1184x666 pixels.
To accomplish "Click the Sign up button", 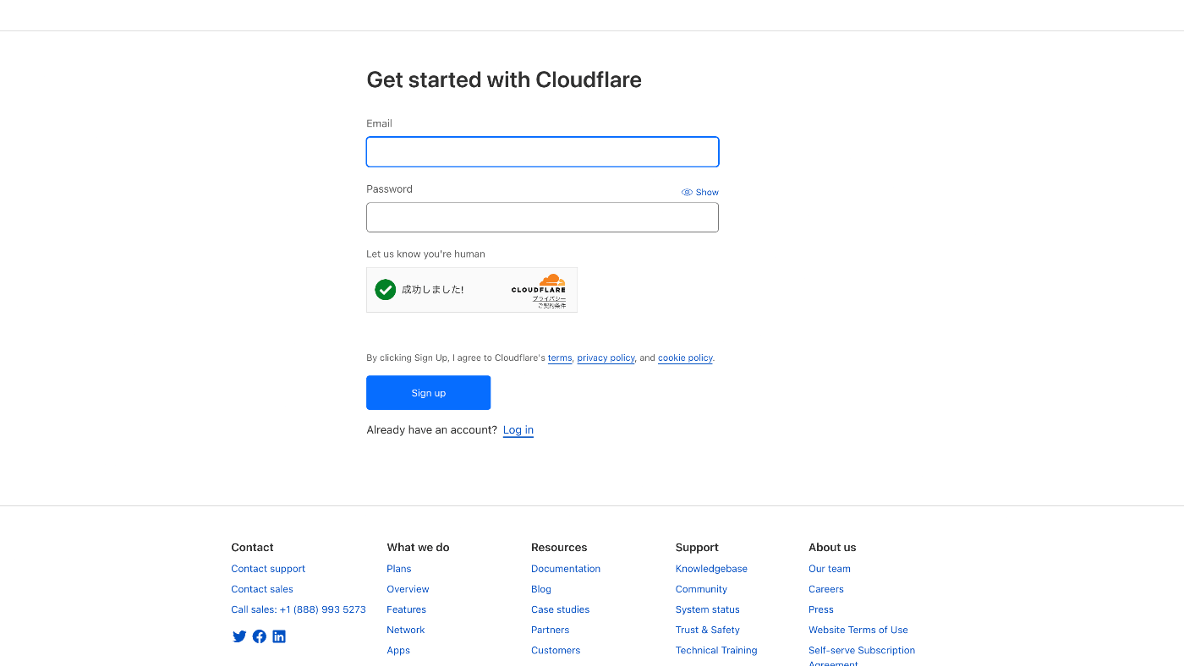I will (428, 393).
